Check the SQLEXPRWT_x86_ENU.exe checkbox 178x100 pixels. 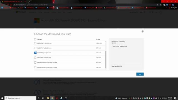click(x=35, y=57)
